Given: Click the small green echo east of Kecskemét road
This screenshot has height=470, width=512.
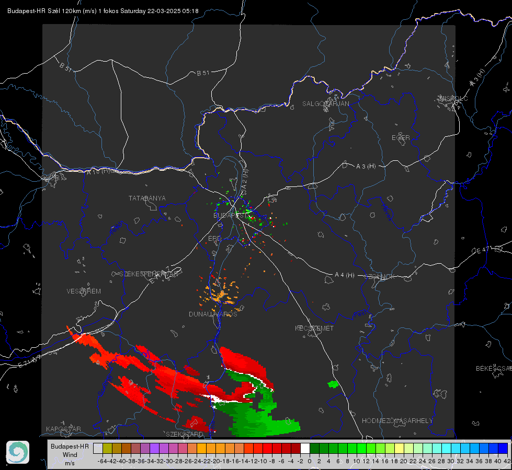Looking at the screenshot, I should pos(333,384).
